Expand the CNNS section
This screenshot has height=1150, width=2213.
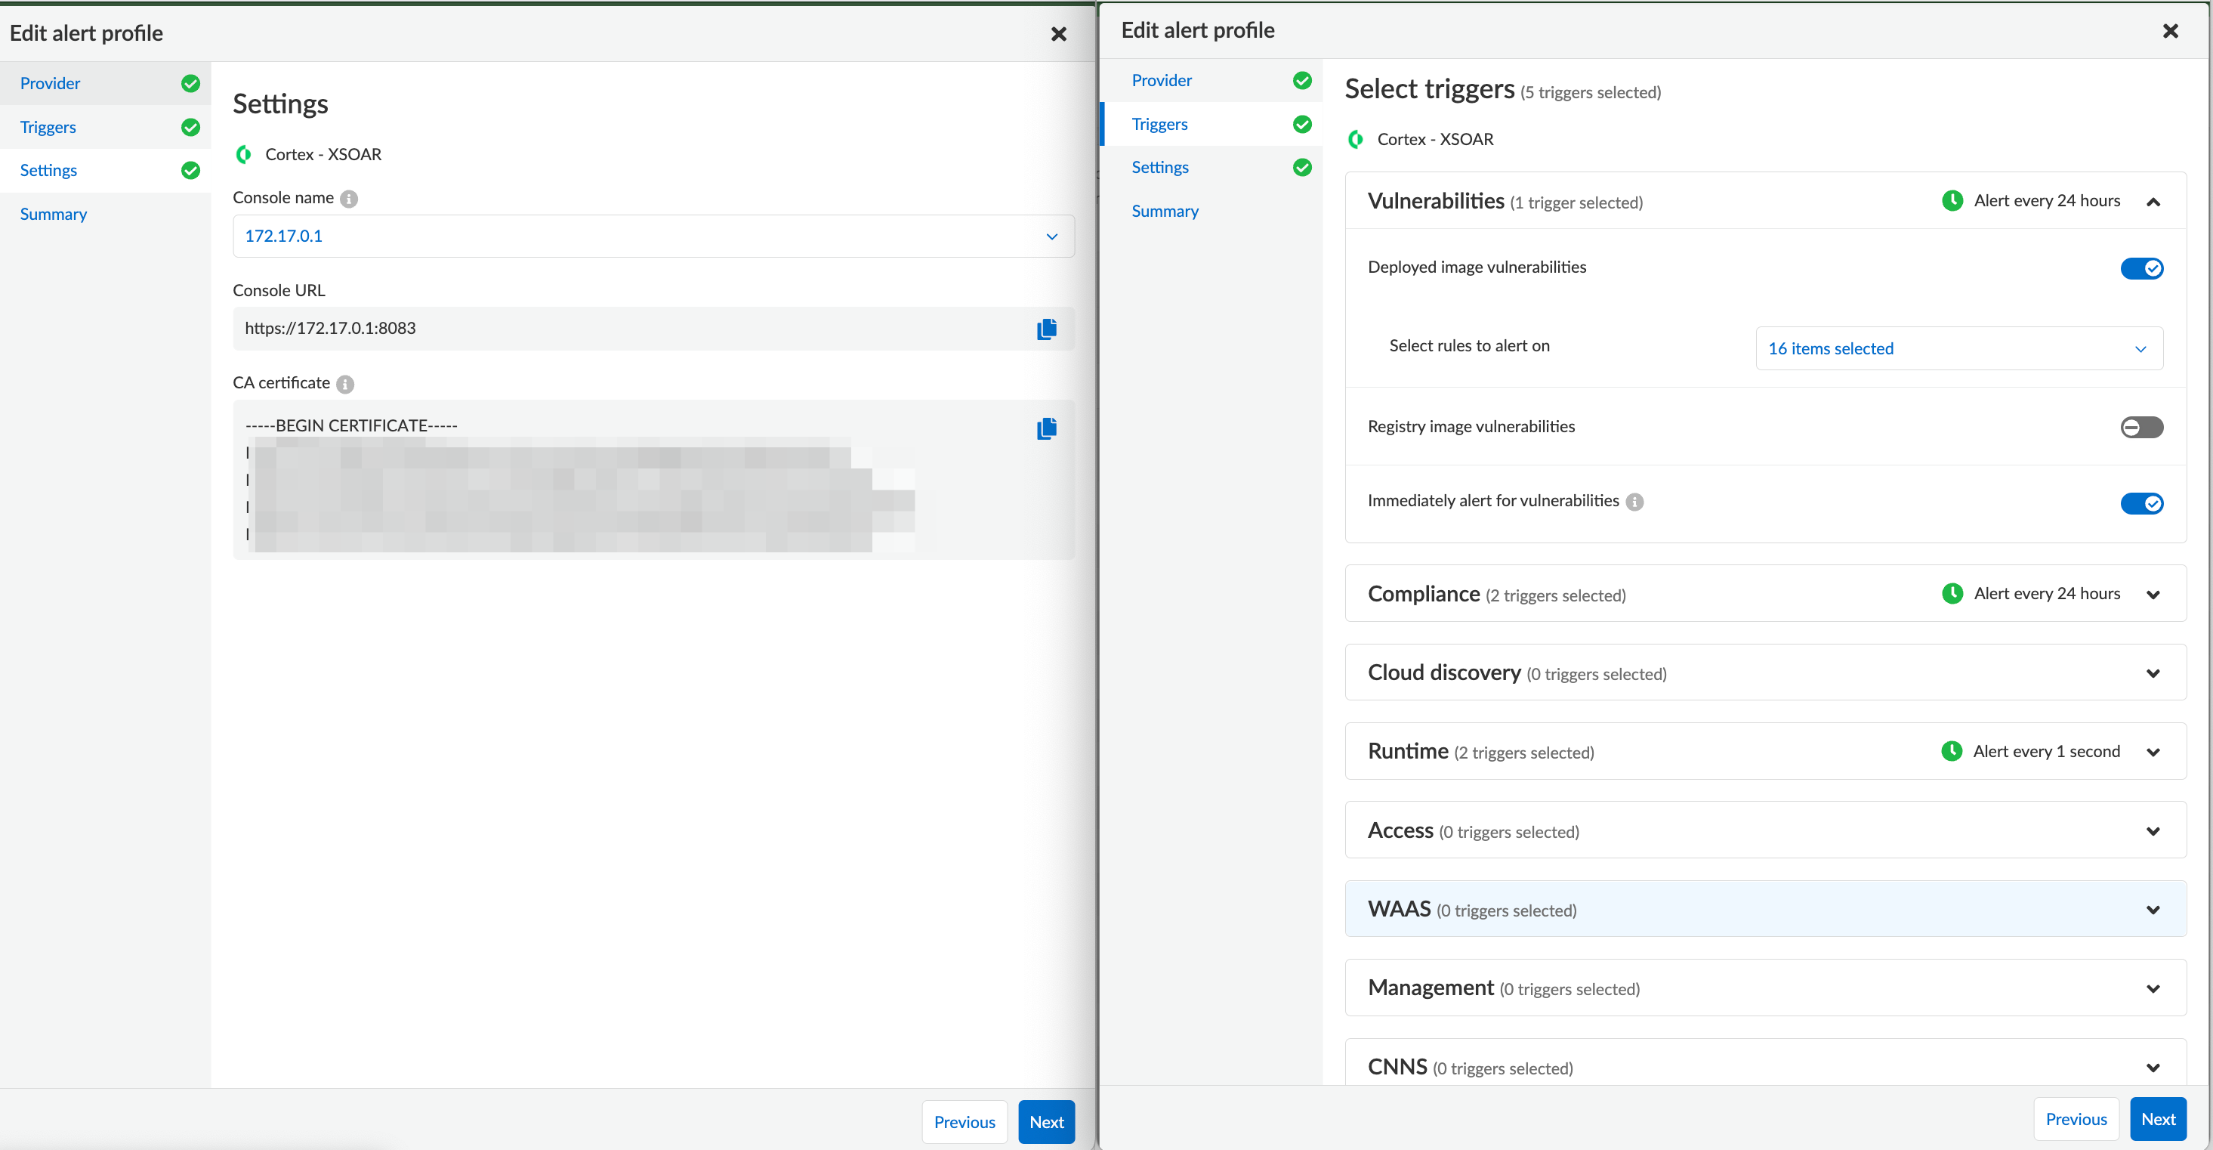[x=2153, y=1068]
